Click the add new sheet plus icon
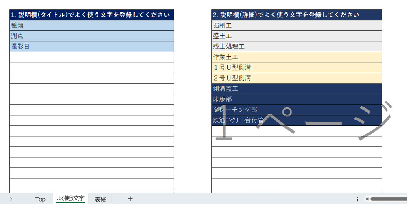Viewport: 407px width, 204px height. coord(130,199)
